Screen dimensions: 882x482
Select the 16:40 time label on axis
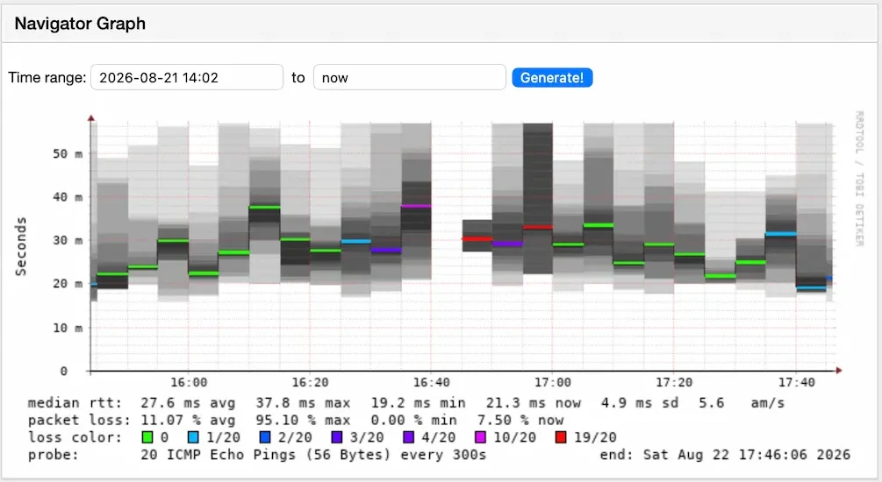432,383
